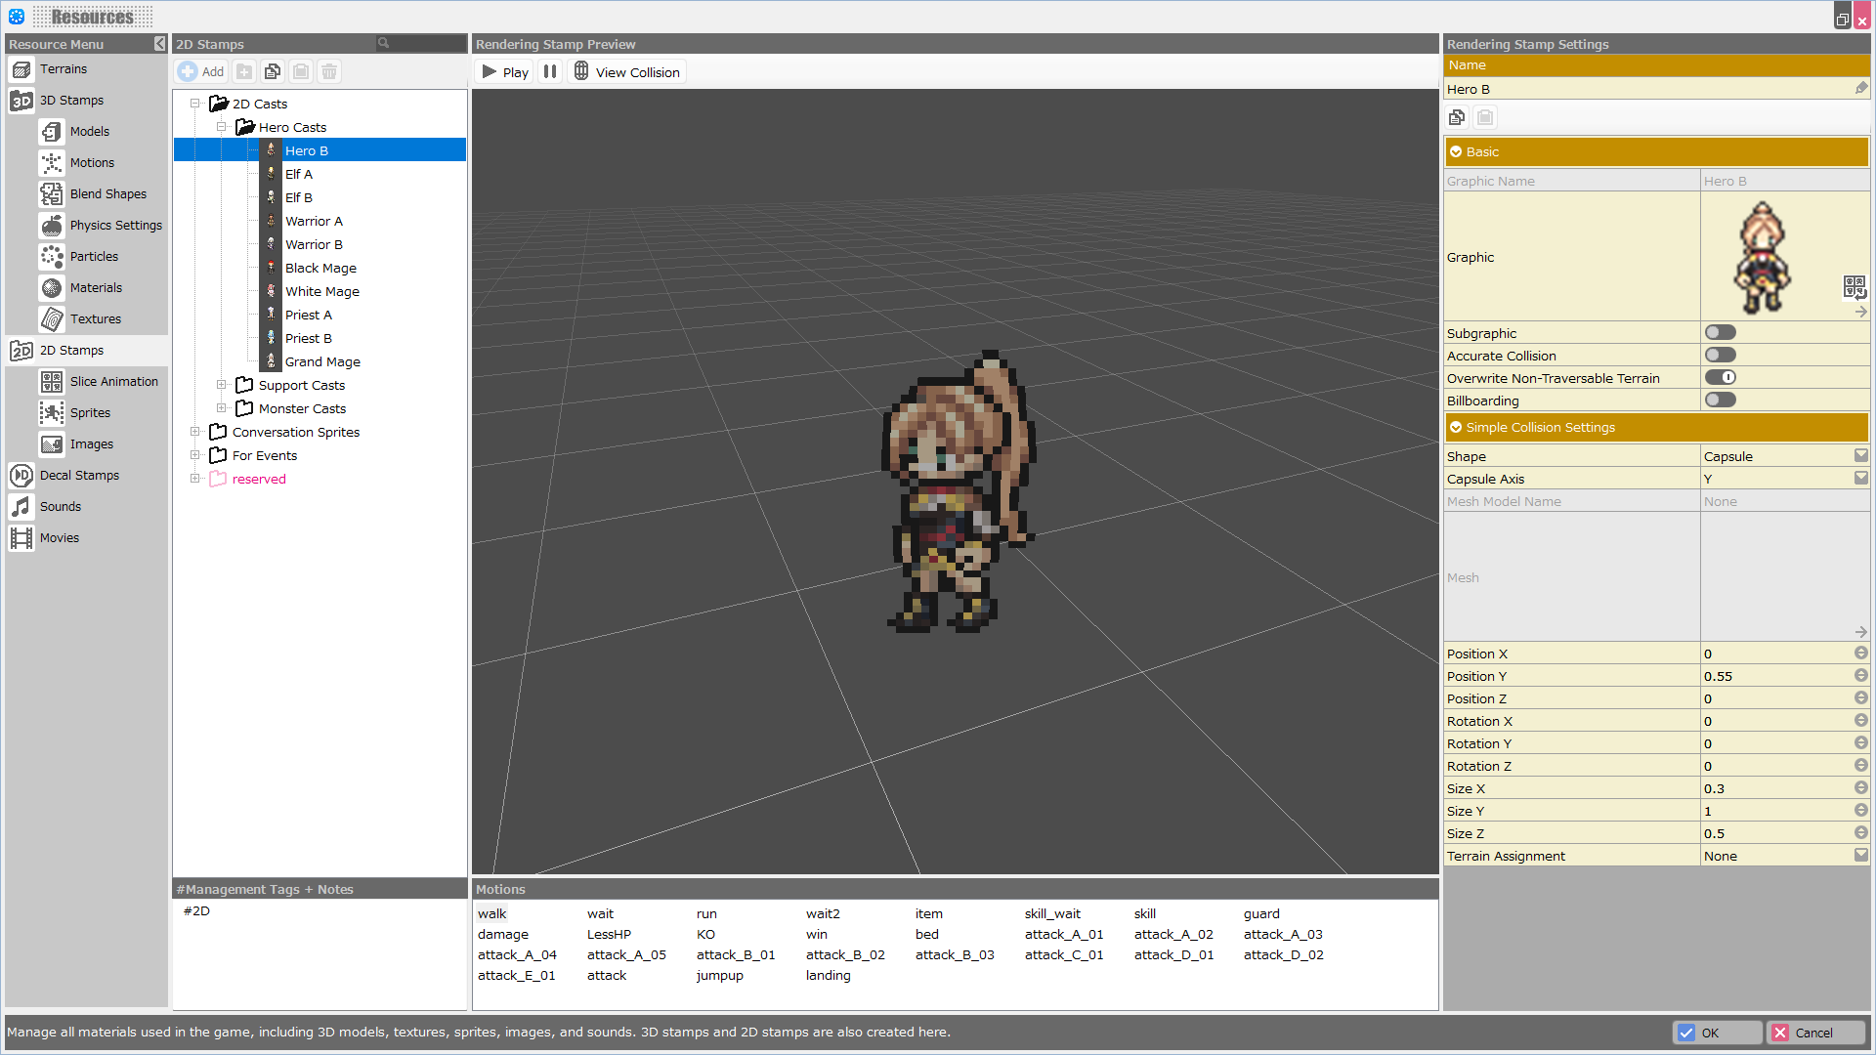This screenshot has width=1876, height=1055.
Task: Click the View Collision icon
Action: coord(581,71)
